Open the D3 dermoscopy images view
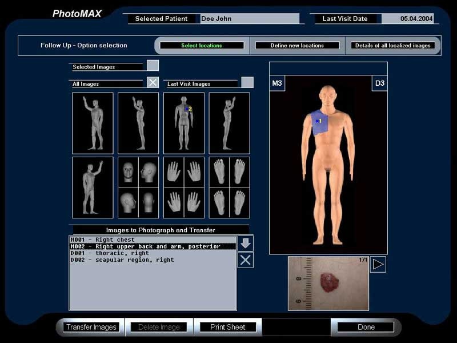This screenshot has height=343, width=457. pyautogui.click(x=379, y=83)
